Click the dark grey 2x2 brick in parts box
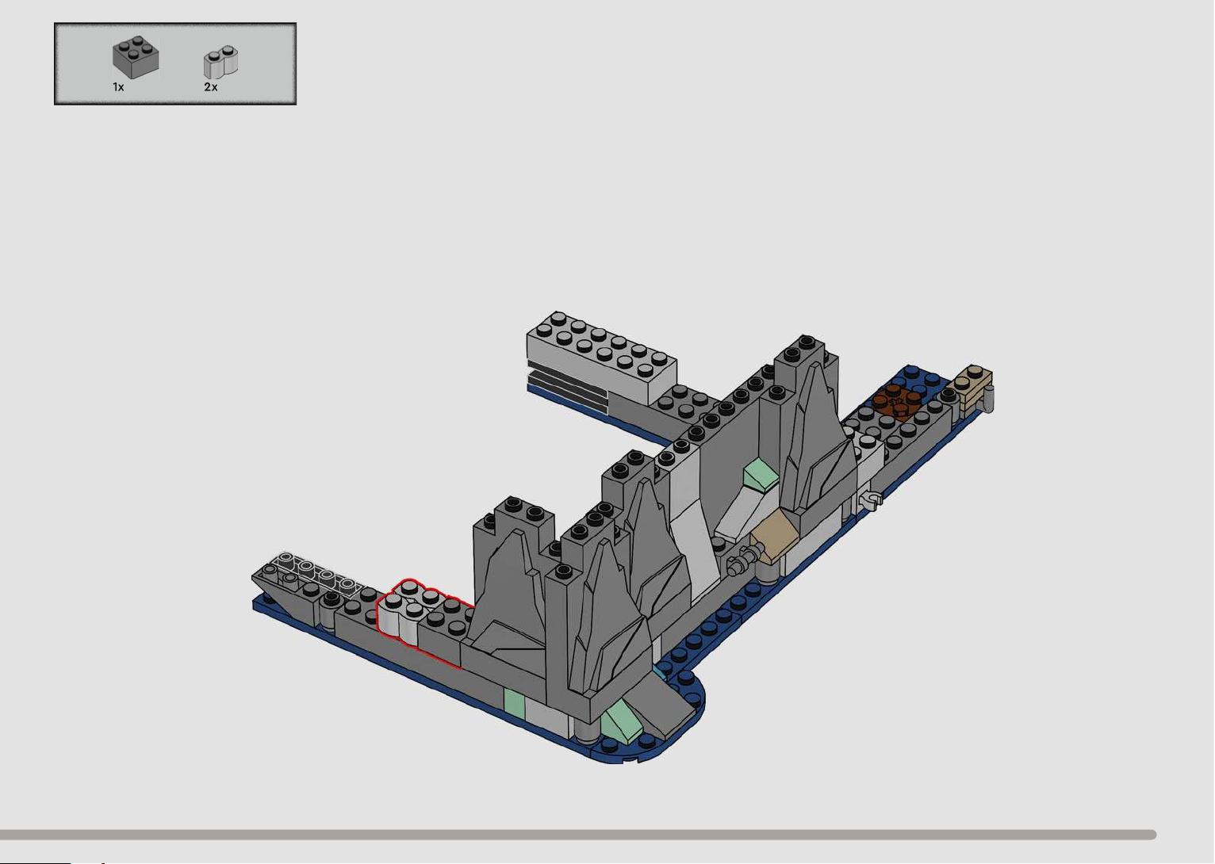Viewport: 1215px width, 864px height. 136,58
